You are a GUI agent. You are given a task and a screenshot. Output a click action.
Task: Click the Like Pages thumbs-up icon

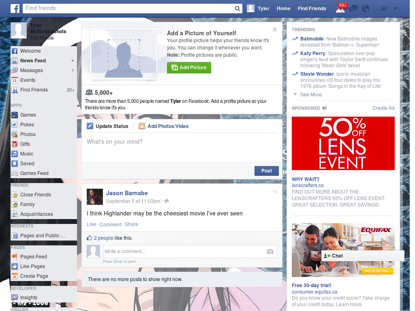(x=15, y=266)
